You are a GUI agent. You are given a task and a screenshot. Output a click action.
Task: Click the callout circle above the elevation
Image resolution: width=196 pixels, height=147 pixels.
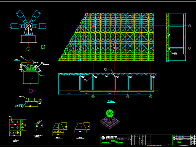point(106,69)
